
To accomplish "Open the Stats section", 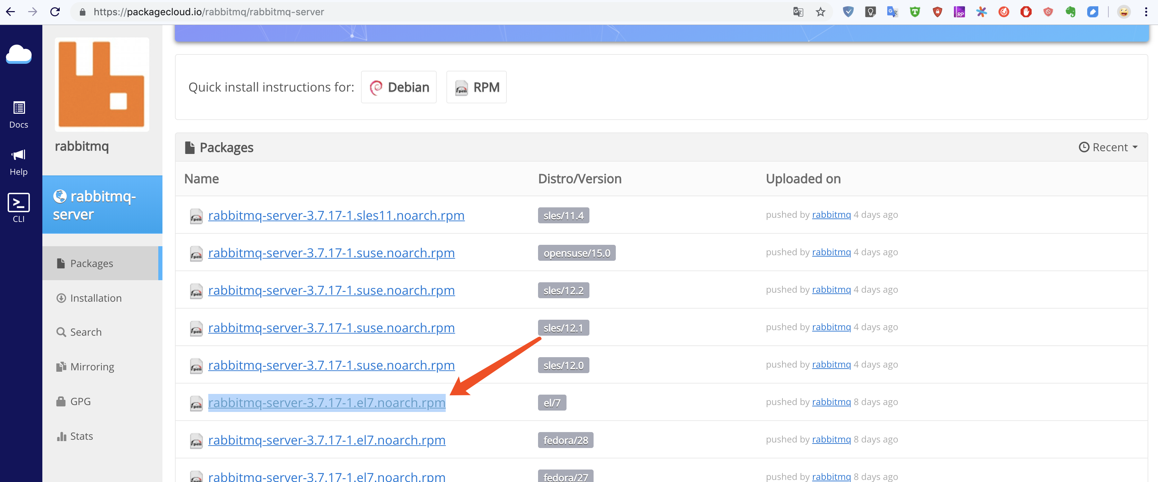I will (x=81, y=436).
